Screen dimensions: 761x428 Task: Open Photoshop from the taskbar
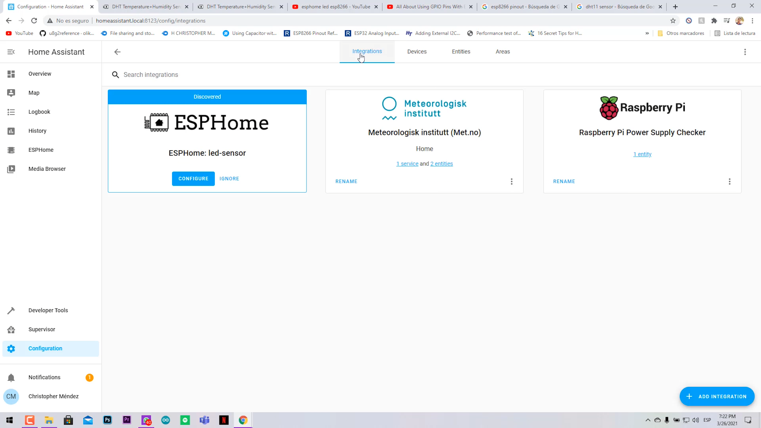(x=107, y=420)
